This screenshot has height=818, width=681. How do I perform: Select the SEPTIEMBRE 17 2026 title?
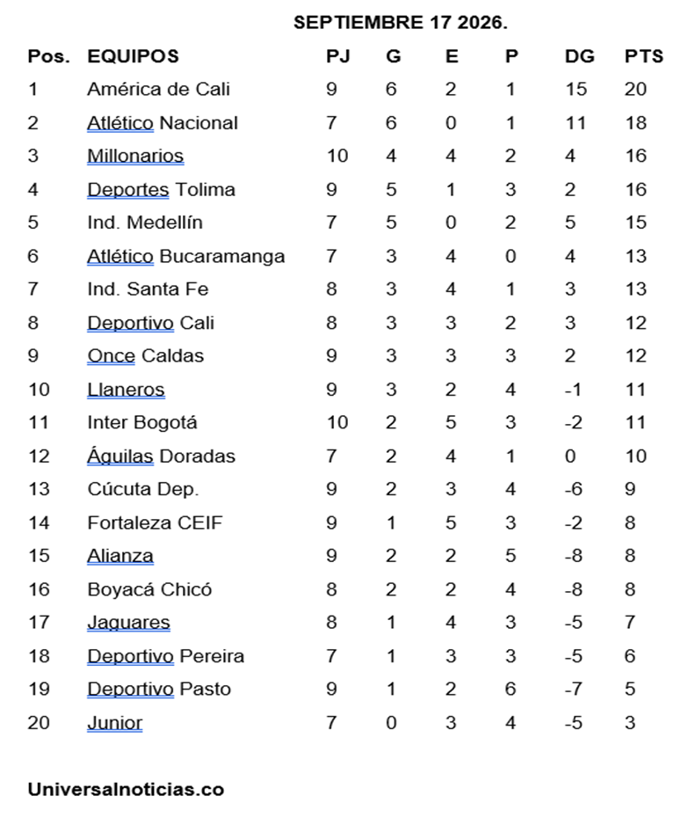tap(400, 23)
